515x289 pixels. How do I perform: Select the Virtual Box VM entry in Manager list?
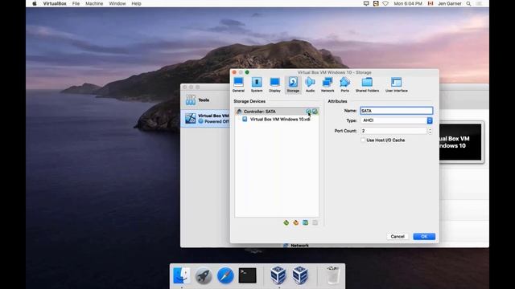pos(206,119)
